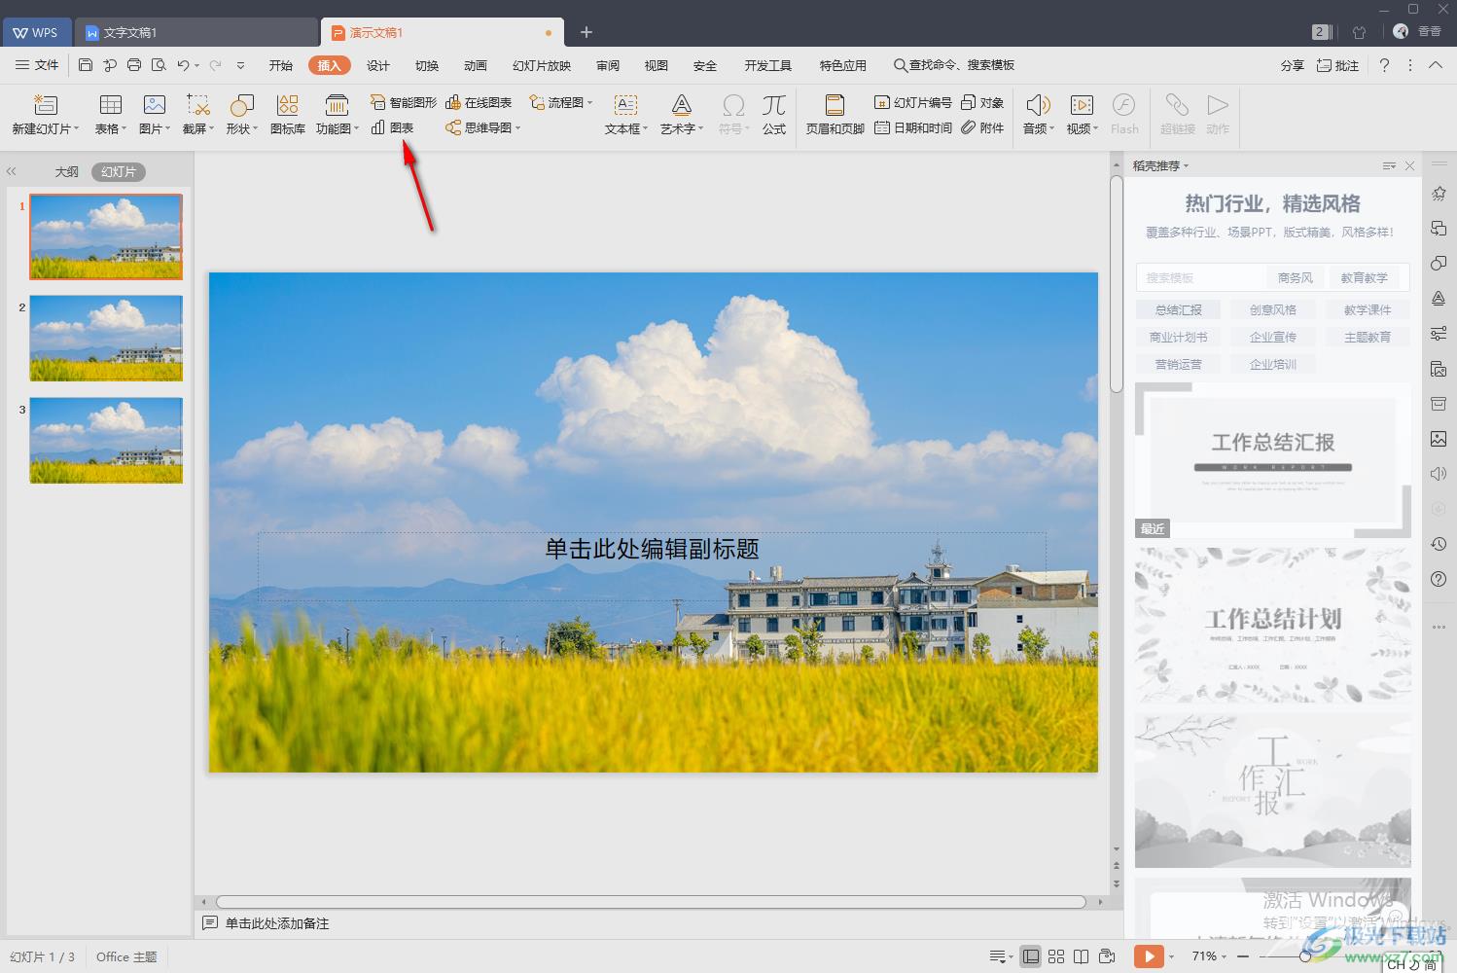Click the speaker icon in right sidebar
1457x973 pixels.
[x=1439, y=474]
